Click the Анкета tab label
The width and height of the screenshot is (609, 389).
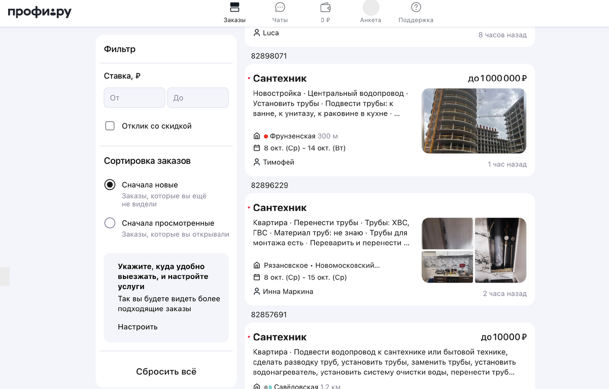tap(370, 20)
